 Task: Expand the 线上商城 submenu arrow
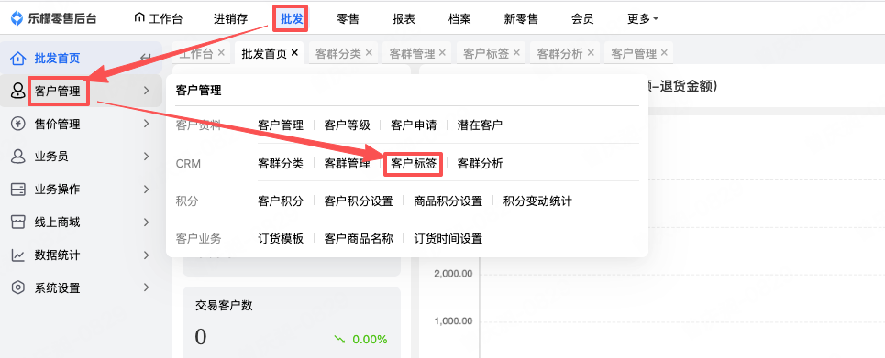click(146, 222)
